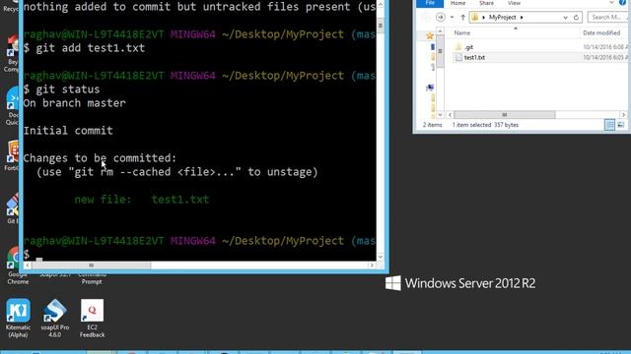Open the address bar history dropdown

click(565, 18)
